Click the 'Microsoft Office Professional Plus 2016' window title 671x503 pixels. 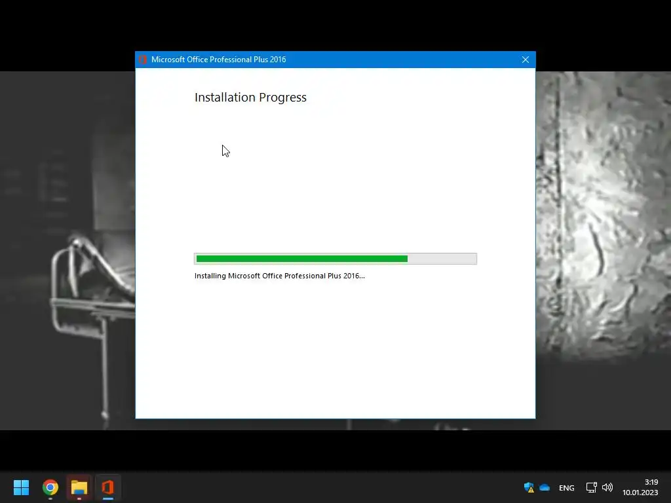219,60
